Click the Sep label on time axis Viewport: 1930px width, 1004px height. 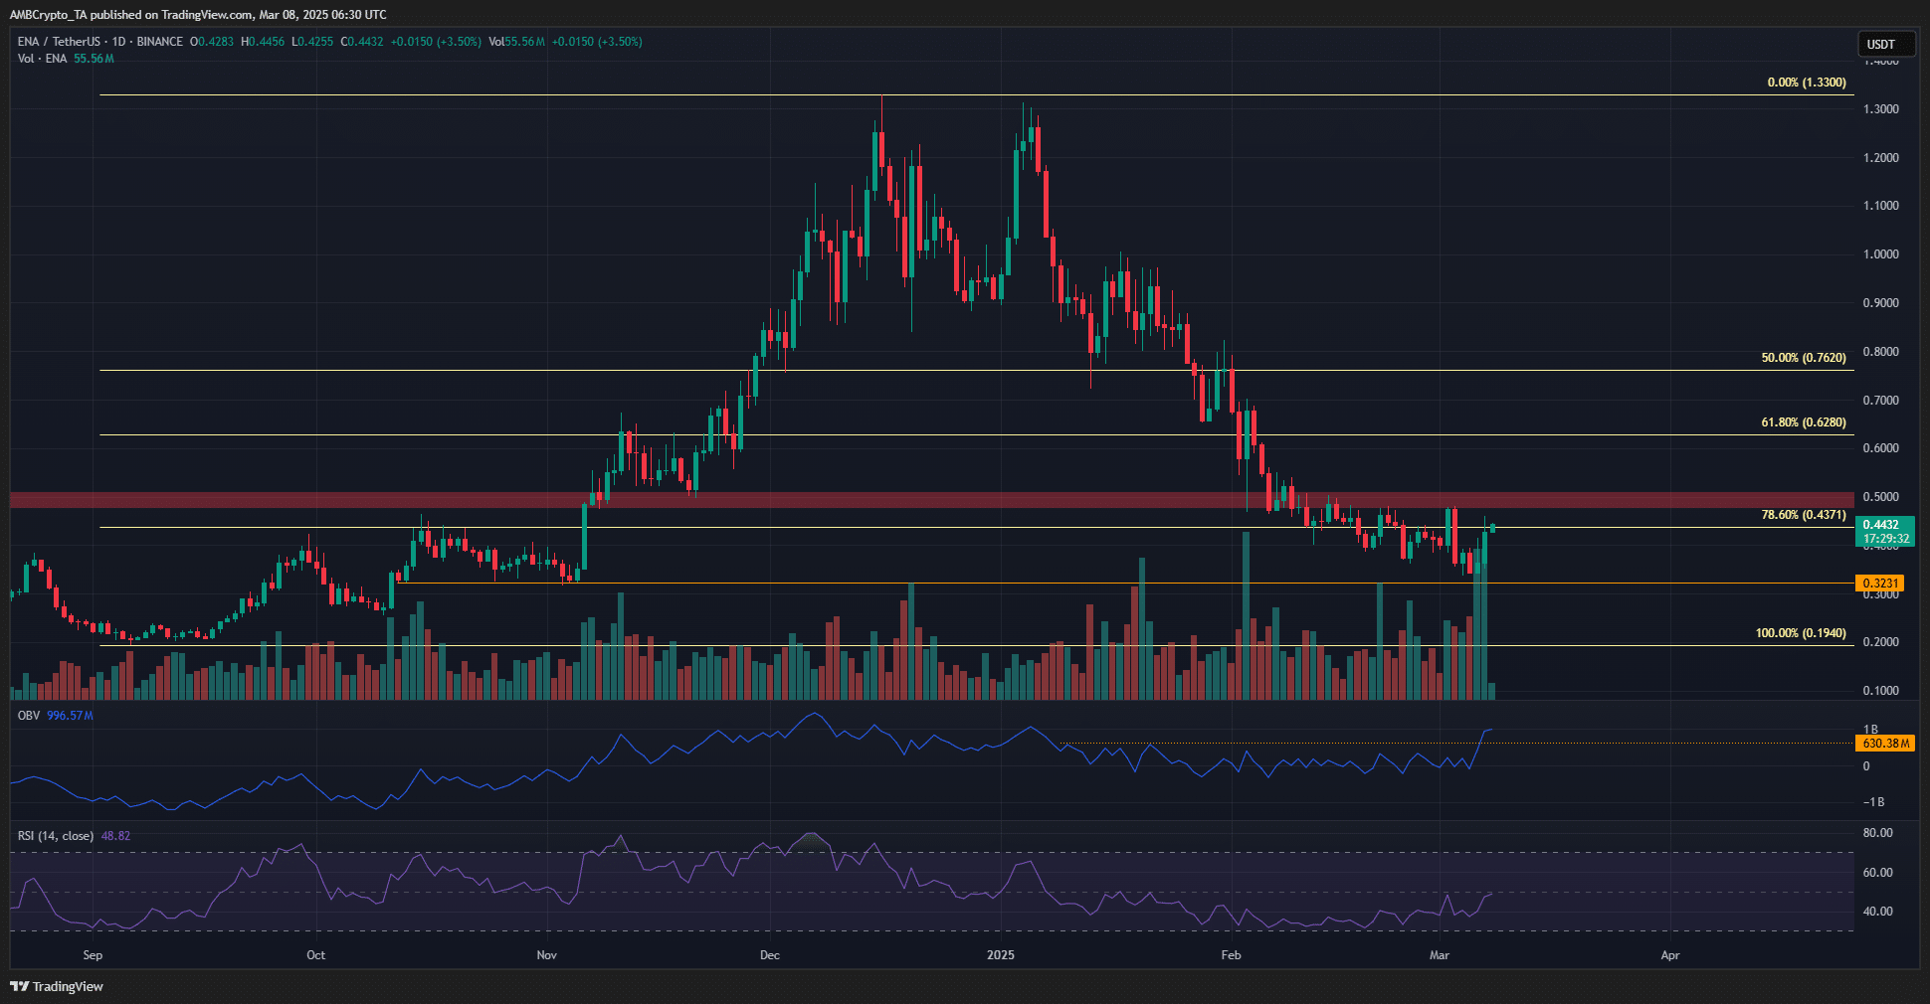pyautogui.click(x=93, y=955)
